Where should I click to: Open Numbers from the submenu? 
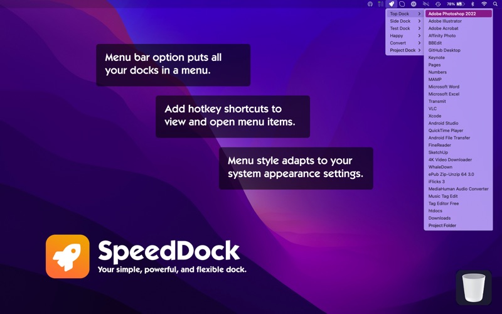[459, 72]
